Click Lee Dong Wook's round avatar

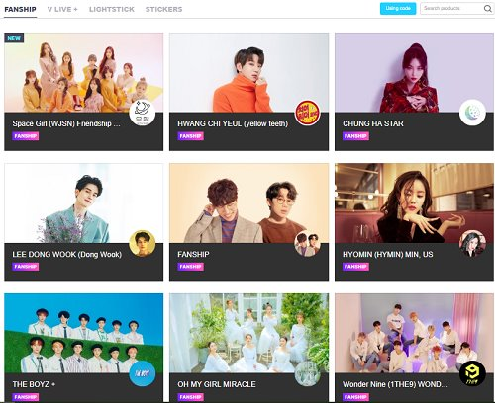point(143,243)
